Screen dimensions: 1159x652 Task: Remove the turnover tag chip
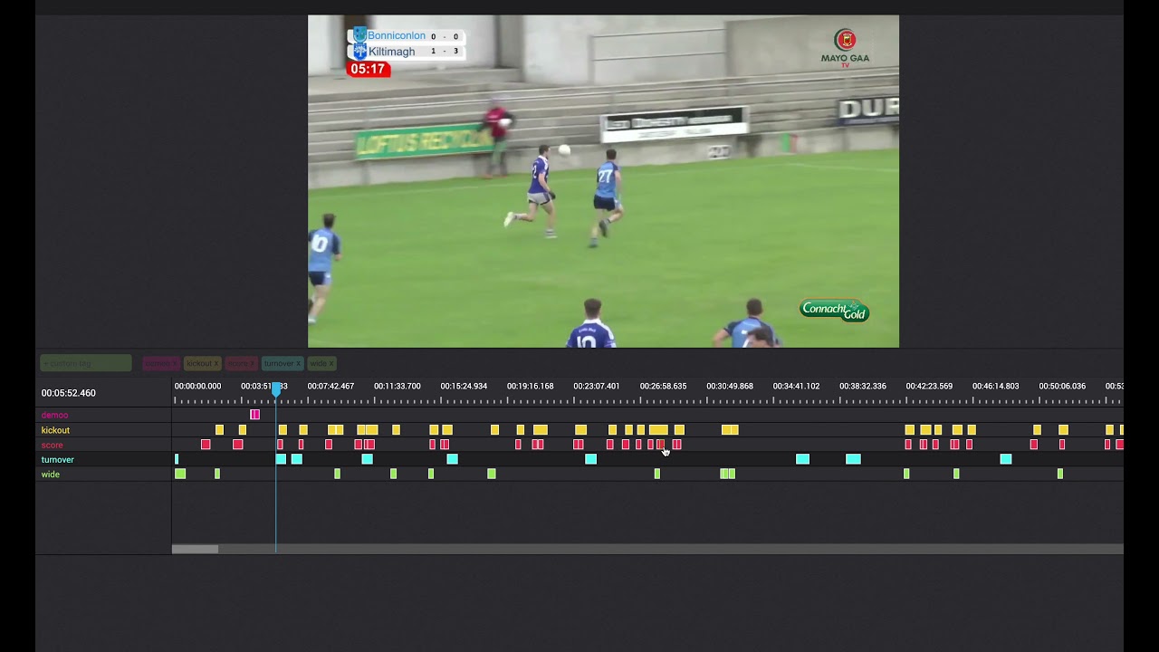pyautogui.click(x=298, y=363)
